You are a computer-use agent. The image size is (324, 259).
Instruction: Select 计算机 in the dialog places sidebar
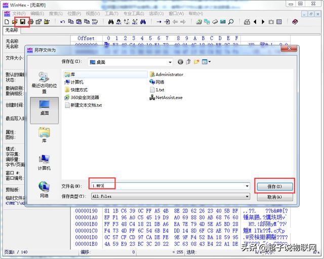pos(44,162)
